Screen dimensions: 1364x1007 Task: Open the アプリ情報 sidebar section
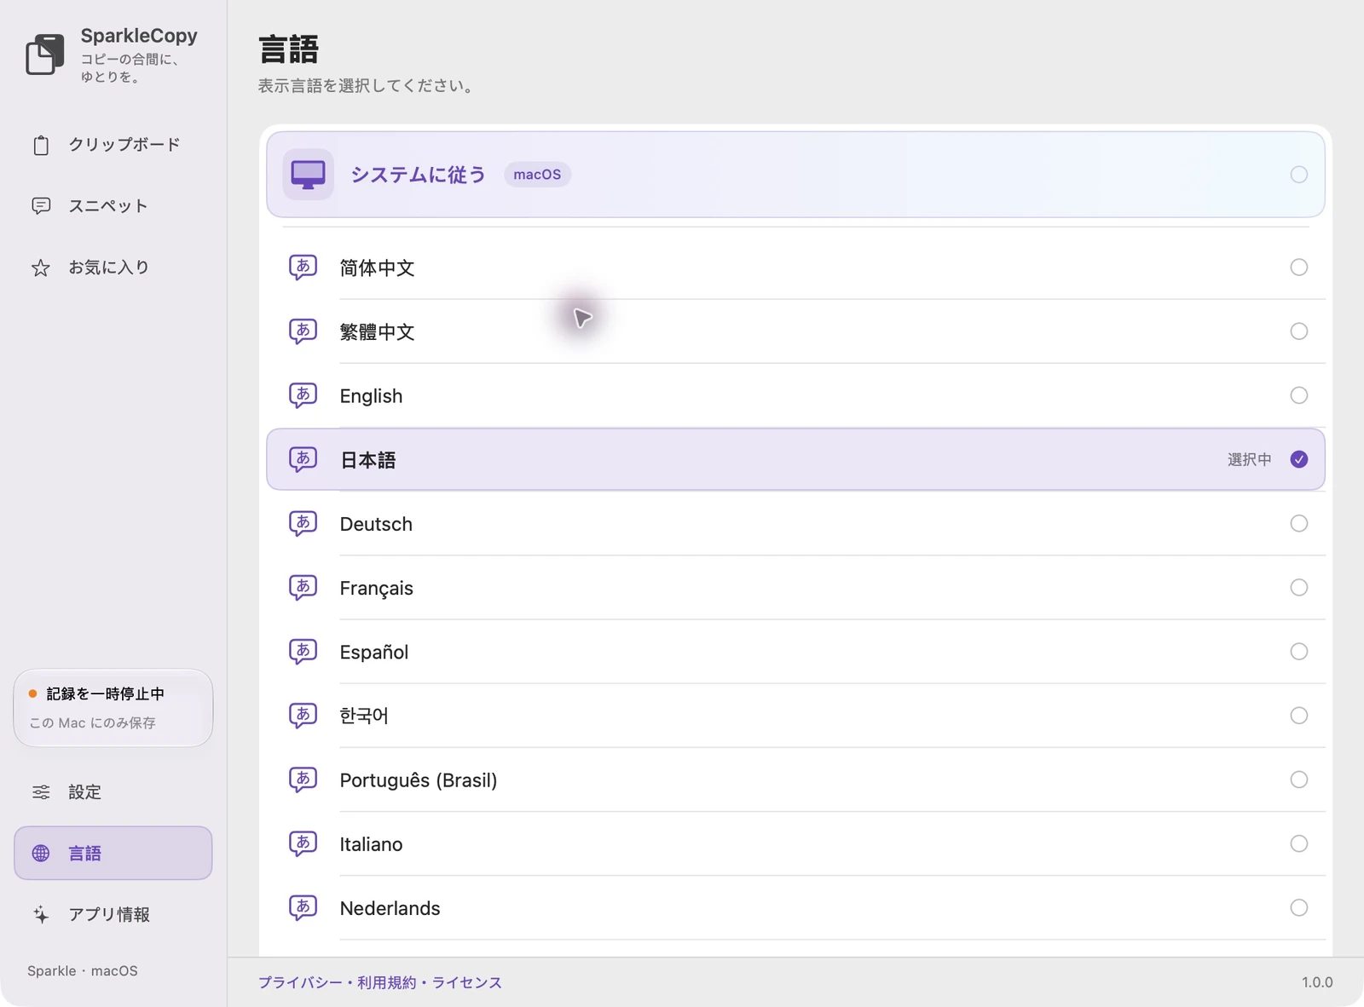coord(113,915)
